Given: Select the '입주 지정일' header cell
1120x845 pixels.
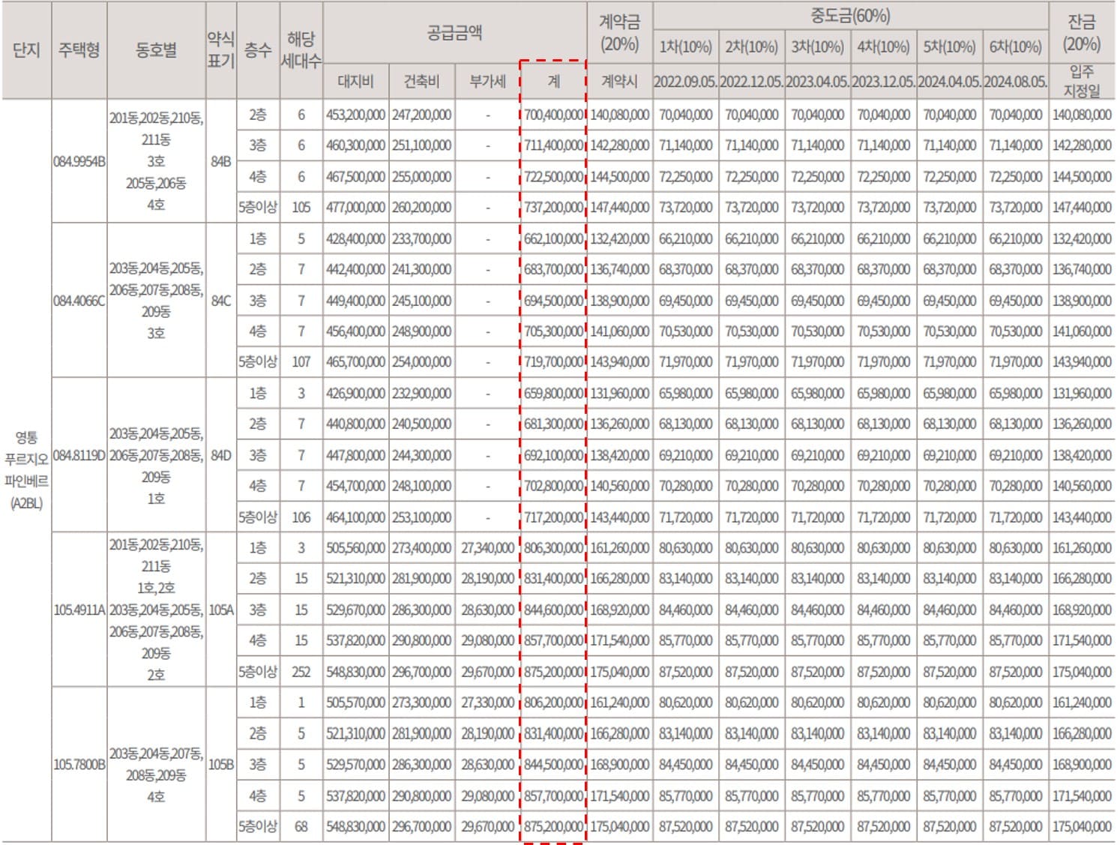Looking at the screenshot, I should [1081, 81].
